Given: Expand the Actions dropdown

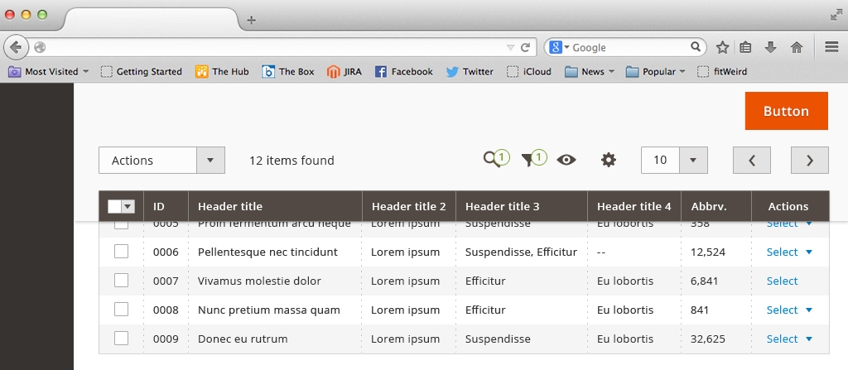Looking at the screenshot, I should 210,161.
